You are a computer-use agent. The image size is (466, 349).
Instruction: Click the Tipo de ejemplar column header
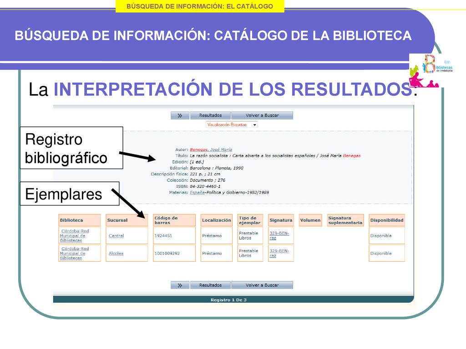pyautogui.click(x=250, y=220)
